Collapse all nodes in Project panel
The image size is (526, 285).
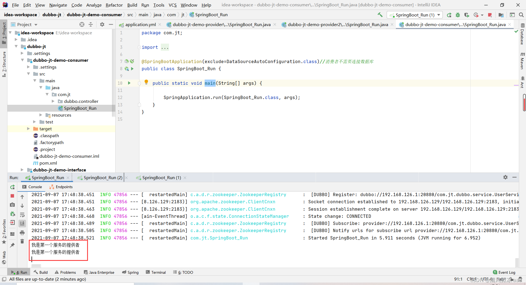91,24
